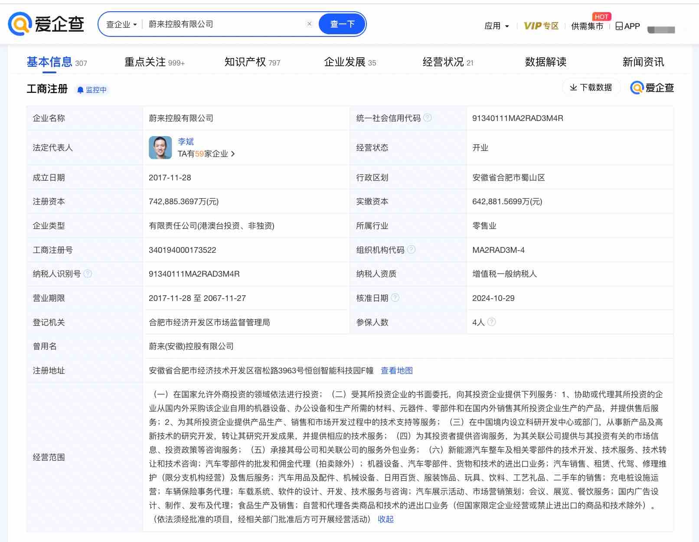The image size is (699, 542).
Task: Toggle the 监控中 monitoring bell badge
Action: click(x=91, y=90)
